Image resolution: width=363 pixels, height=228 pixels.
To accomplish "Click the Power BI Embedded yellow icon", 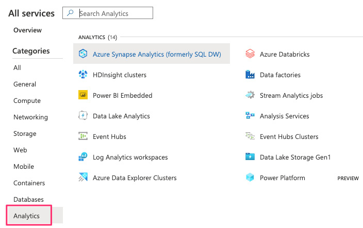I will (x=83, y=95).
